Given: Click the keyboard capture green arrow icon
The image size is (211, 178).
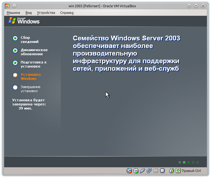Looking at the screenshot, I should [x=178, y=171].
